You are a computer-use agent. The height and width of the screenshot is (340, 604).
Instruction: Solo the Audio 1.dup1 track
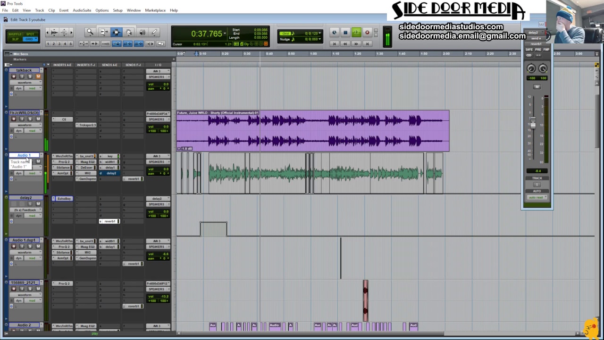(30, 246)
